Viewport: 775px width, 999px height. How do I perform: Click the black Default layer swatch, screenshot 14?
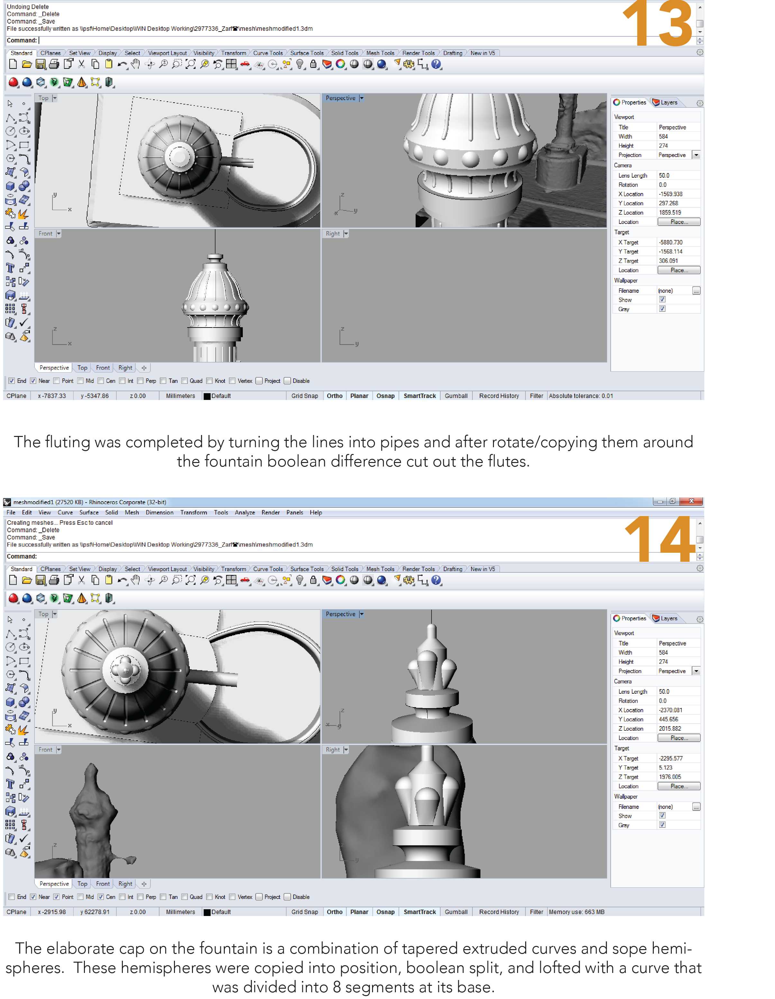coord(207,912)
